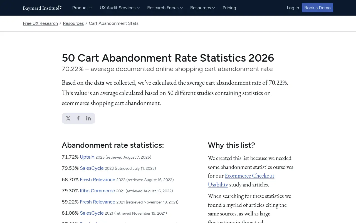
Task: Click the 79.53% statistic value
Action: click(70, 168)
